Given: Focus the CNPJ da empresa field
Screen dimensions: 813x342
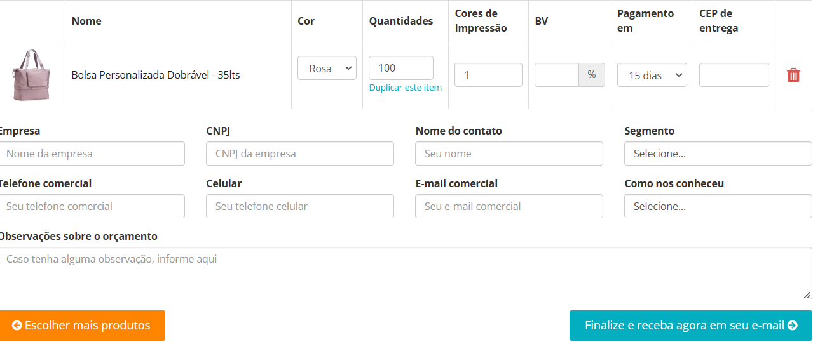Looking at the screenshot, I should (299, 154).
